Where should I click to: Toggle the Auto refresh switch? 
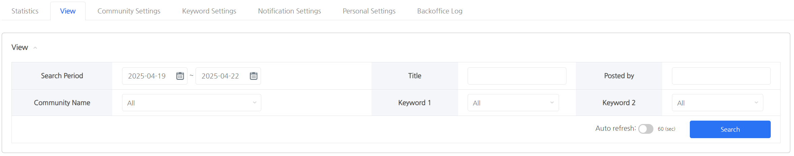(646, 129)
